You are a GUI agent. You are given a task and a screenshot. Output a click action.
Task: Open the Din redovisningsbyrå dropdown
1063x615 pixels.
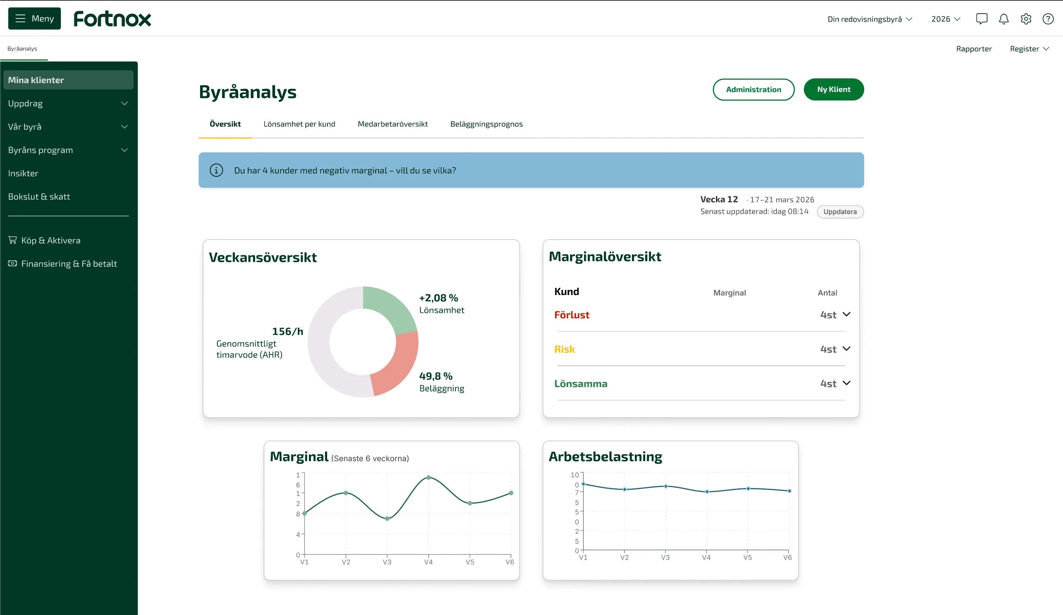[870, 19]
